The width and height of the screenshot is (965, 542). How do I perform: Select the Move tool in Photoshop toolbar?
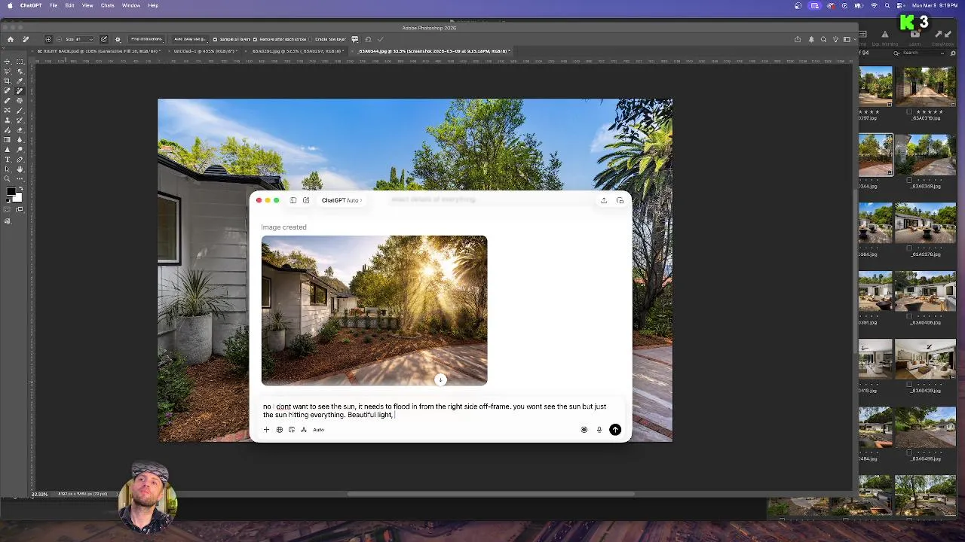coord(8,62)
